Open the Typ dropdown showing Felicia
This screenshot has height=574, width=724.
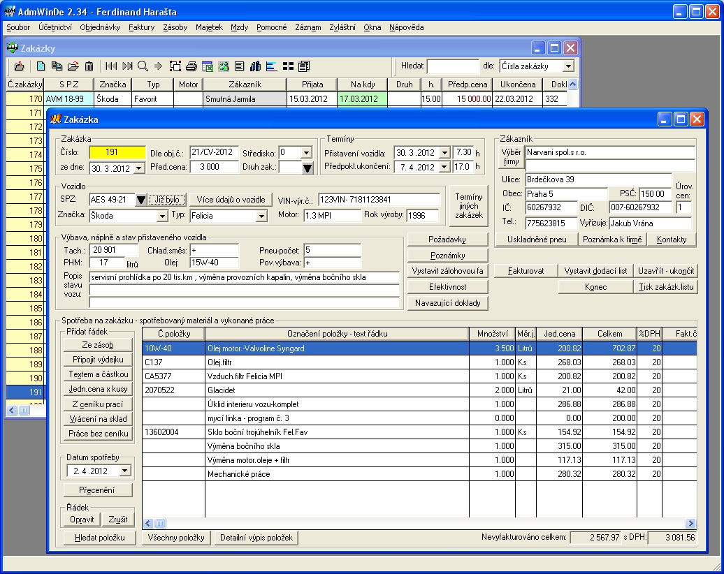pos(261,216)
